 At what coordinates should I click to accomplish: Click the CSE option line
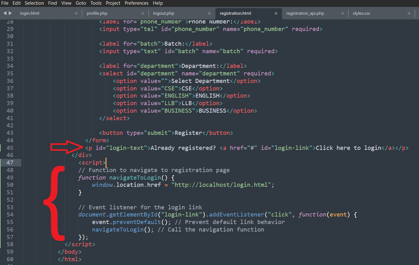pos(168,89)
